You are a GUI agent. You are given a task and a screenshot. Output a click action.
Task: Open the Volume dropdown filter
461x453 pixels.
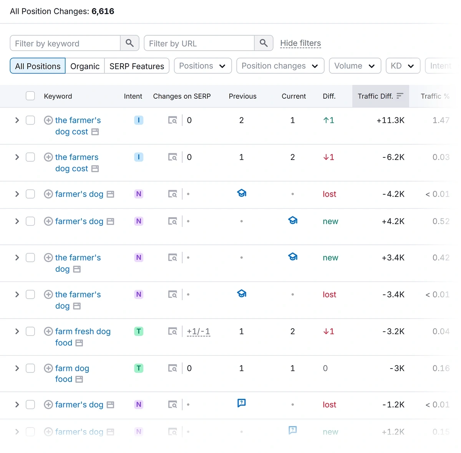[355, 66]
